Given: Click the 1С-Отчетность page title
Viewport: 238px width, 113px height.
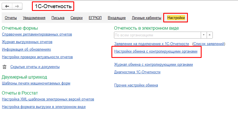Looking at the screenshot, I should tap(53, 6).
